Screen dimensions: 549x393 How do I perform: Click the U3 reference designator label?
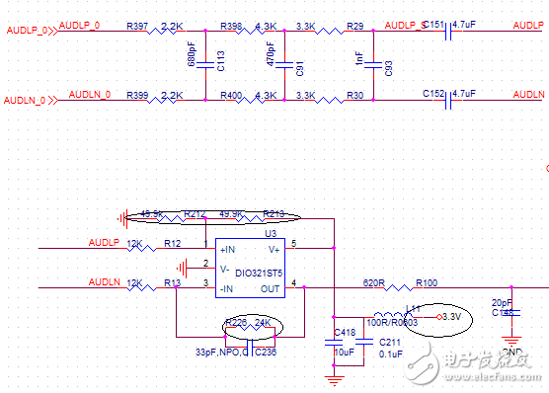pyautogui.click(x=271, y=233)
